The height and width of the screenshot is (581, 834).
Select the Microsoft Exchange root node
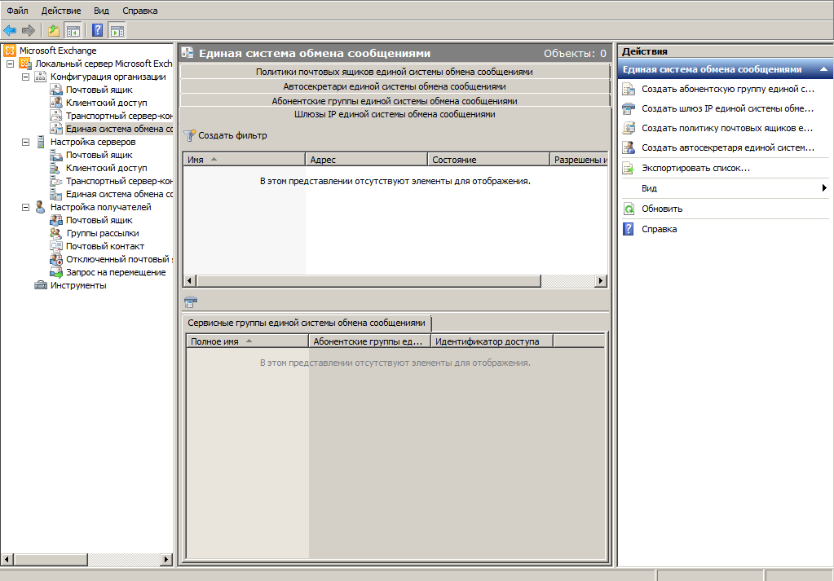point(57,51)
